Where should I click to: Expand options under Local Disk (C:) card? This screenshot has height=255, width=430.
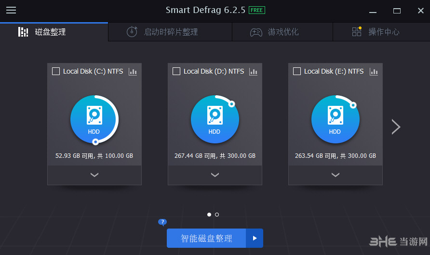94,175
